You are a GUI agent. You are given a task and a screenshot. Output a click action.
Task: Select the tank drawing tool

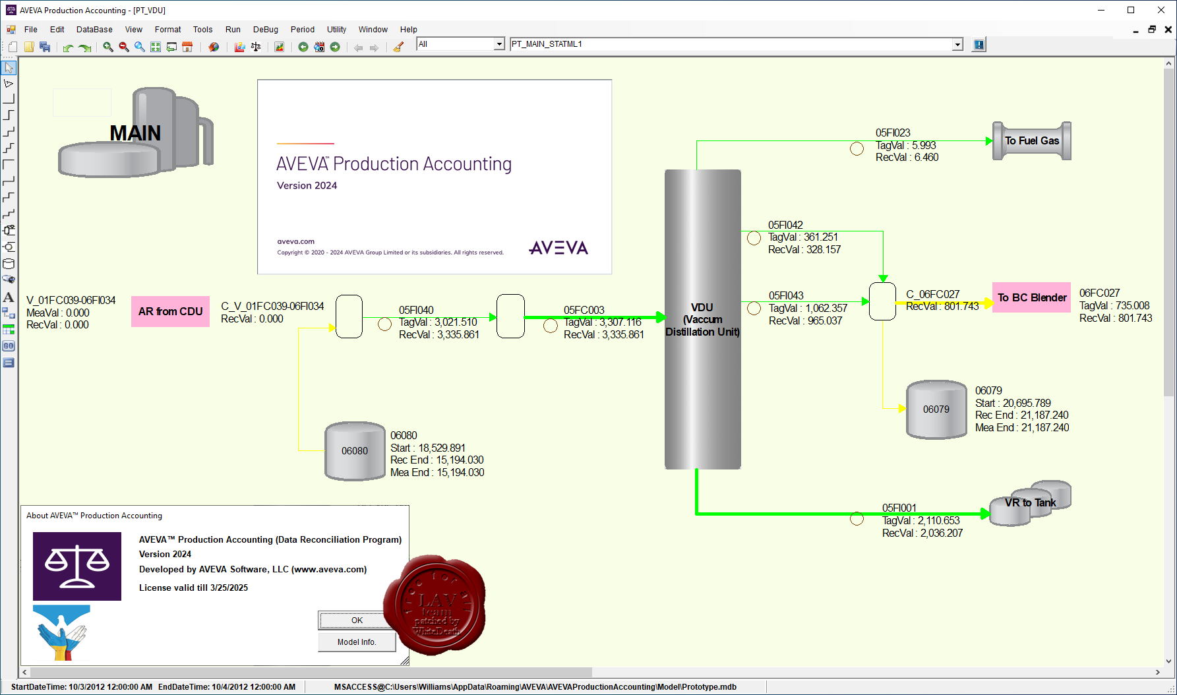9,264
